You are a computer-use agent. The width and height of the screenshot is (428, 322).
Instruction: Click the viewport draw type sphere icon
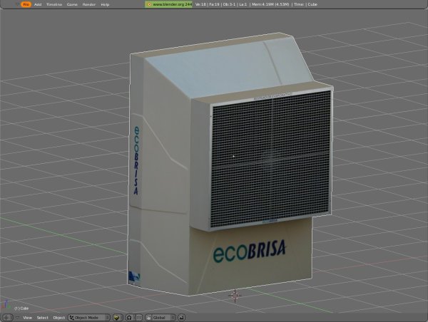(x=118, y=317)
